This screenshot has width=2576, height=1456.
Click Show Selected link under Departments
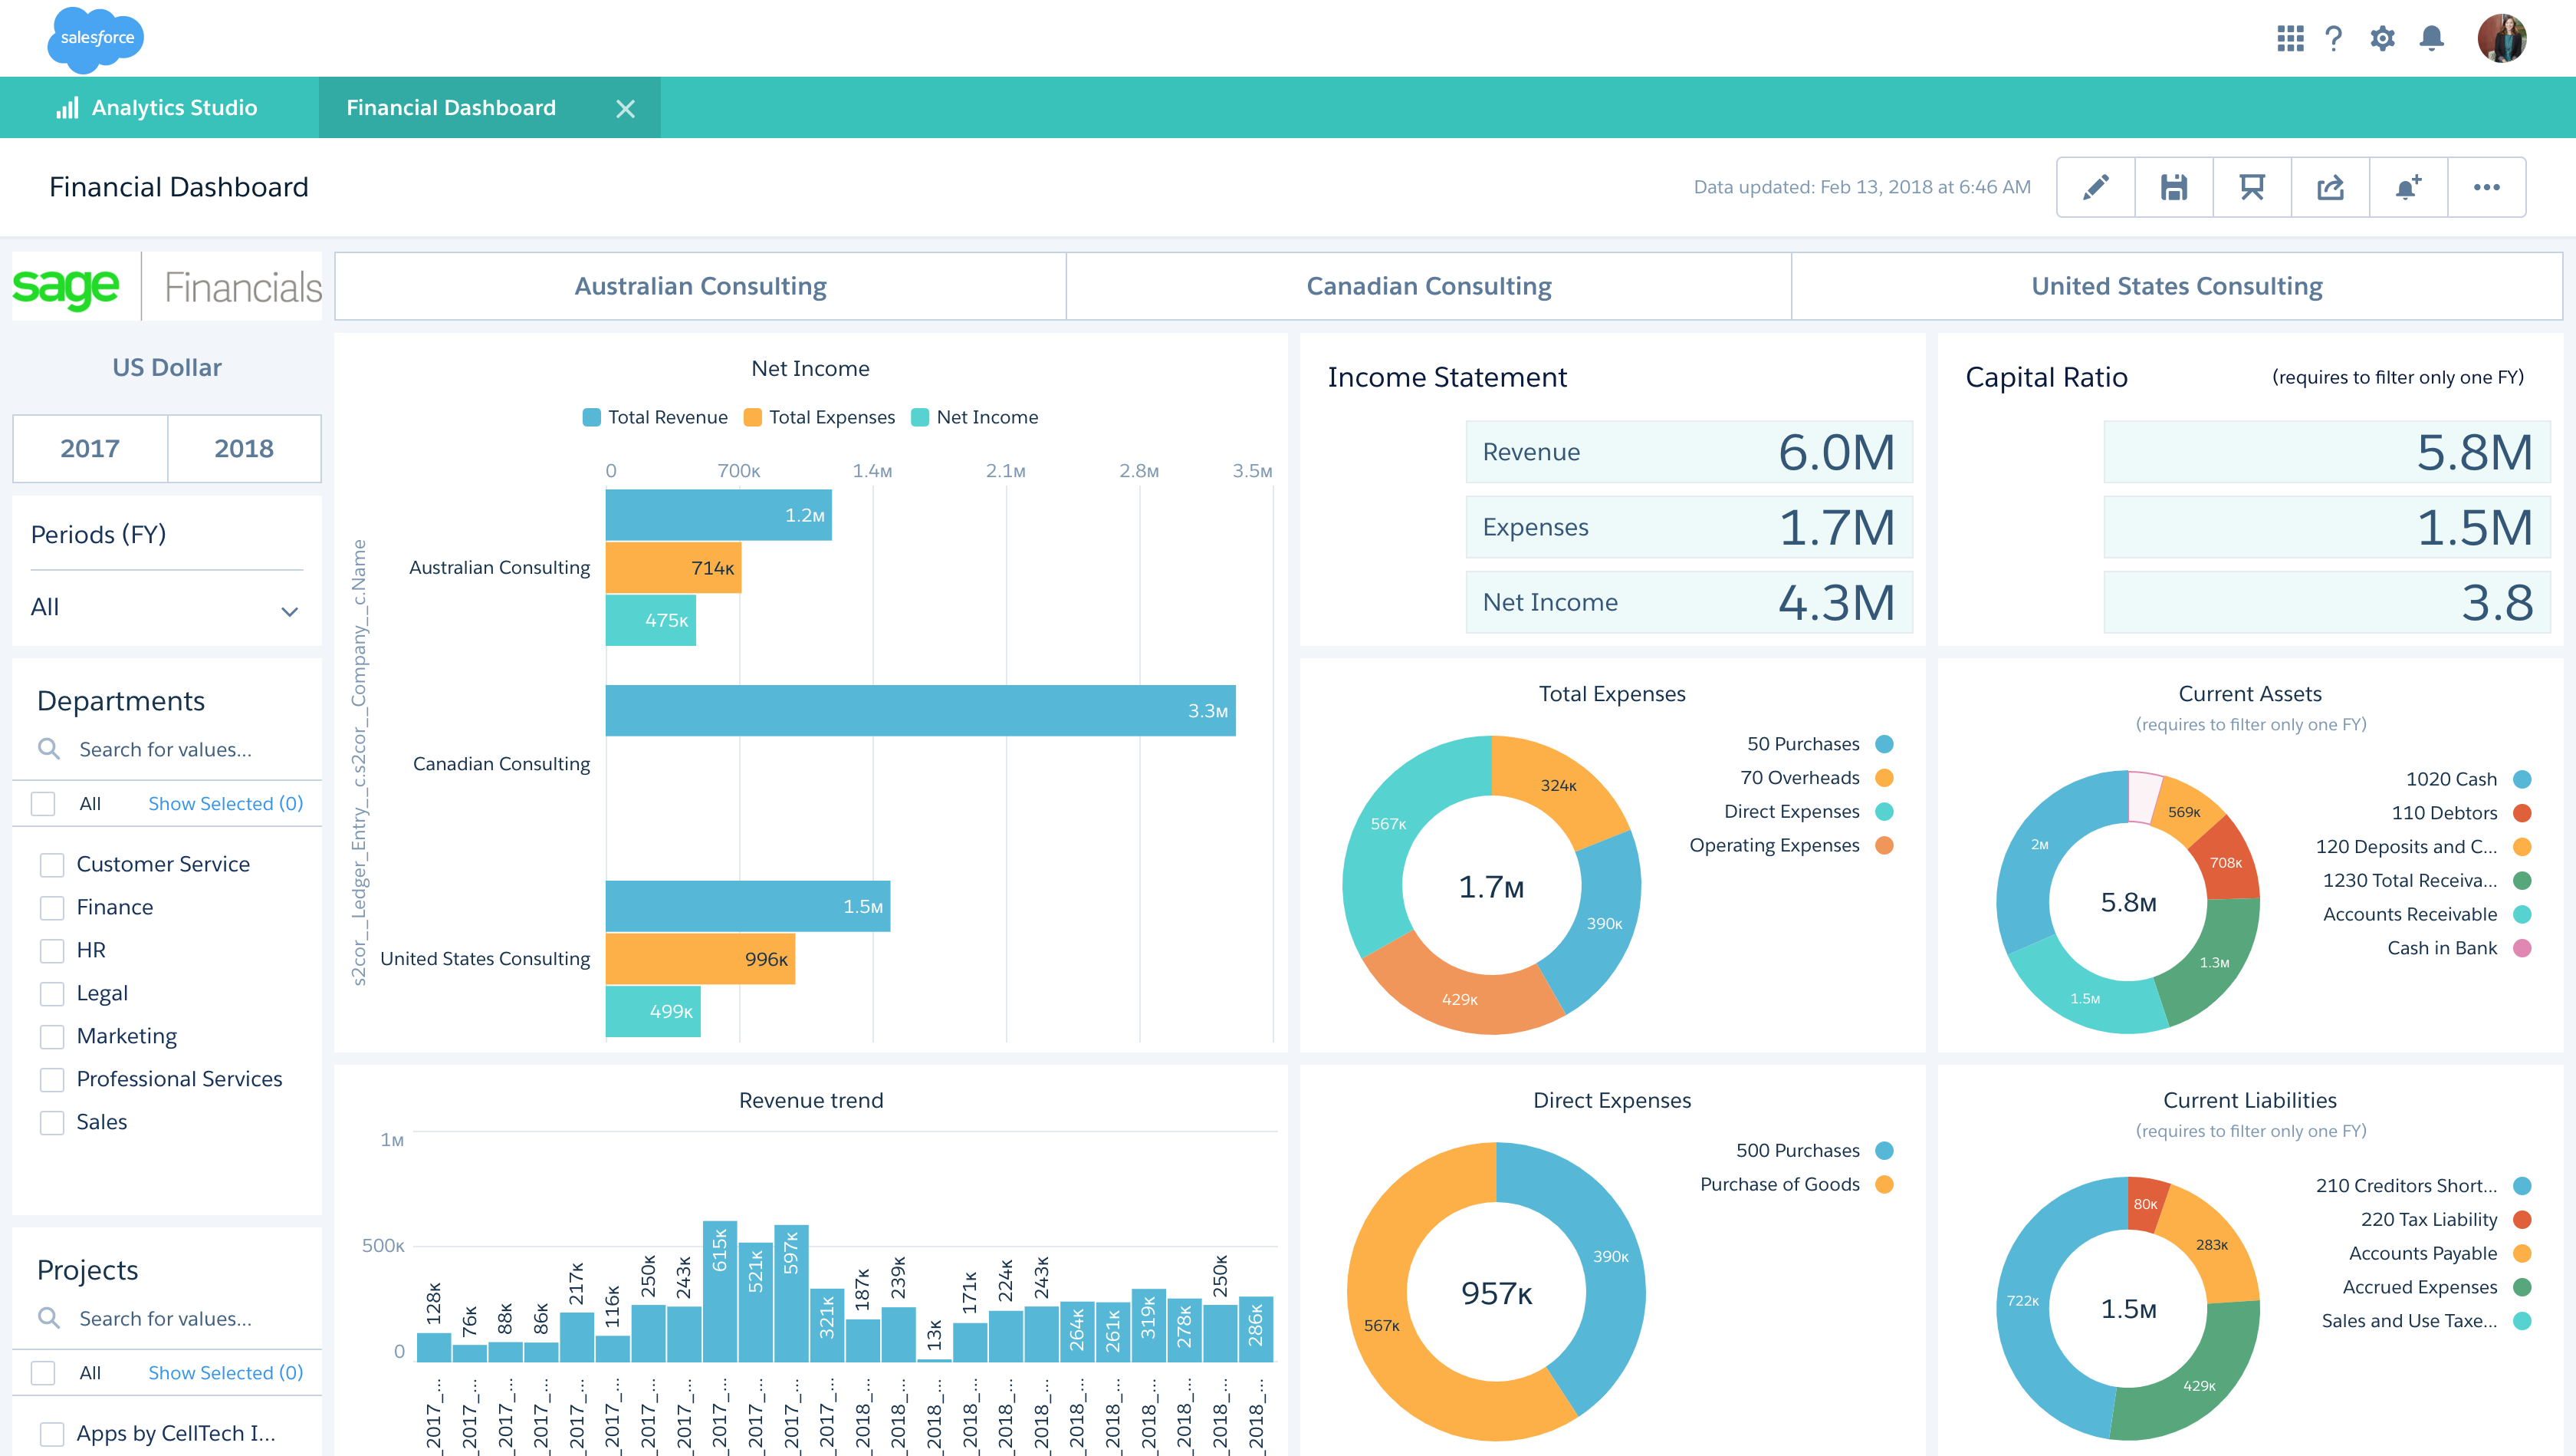(x=225, y=803)
